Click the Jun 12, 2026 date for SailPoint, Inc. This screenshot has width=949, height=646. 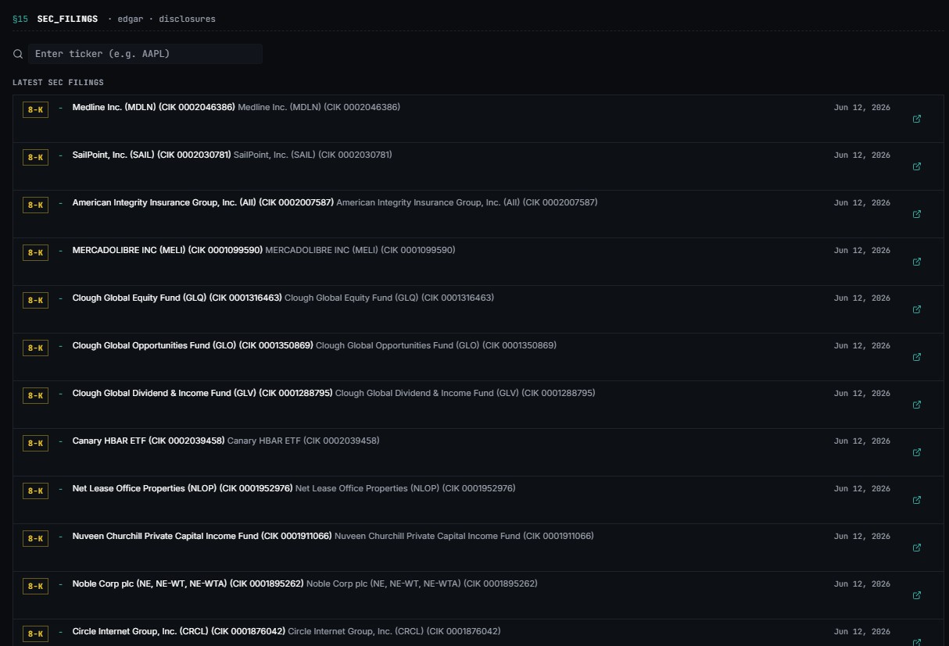coord(861,155)
